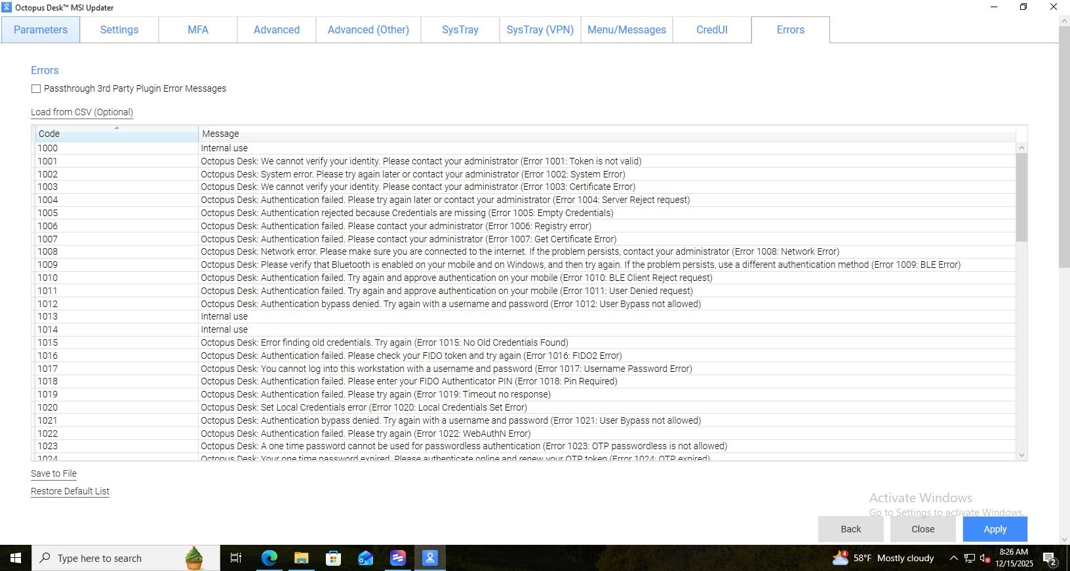Click the Back button
The height and width of the screenshot is (571, 1070).
tap(851, 529)
